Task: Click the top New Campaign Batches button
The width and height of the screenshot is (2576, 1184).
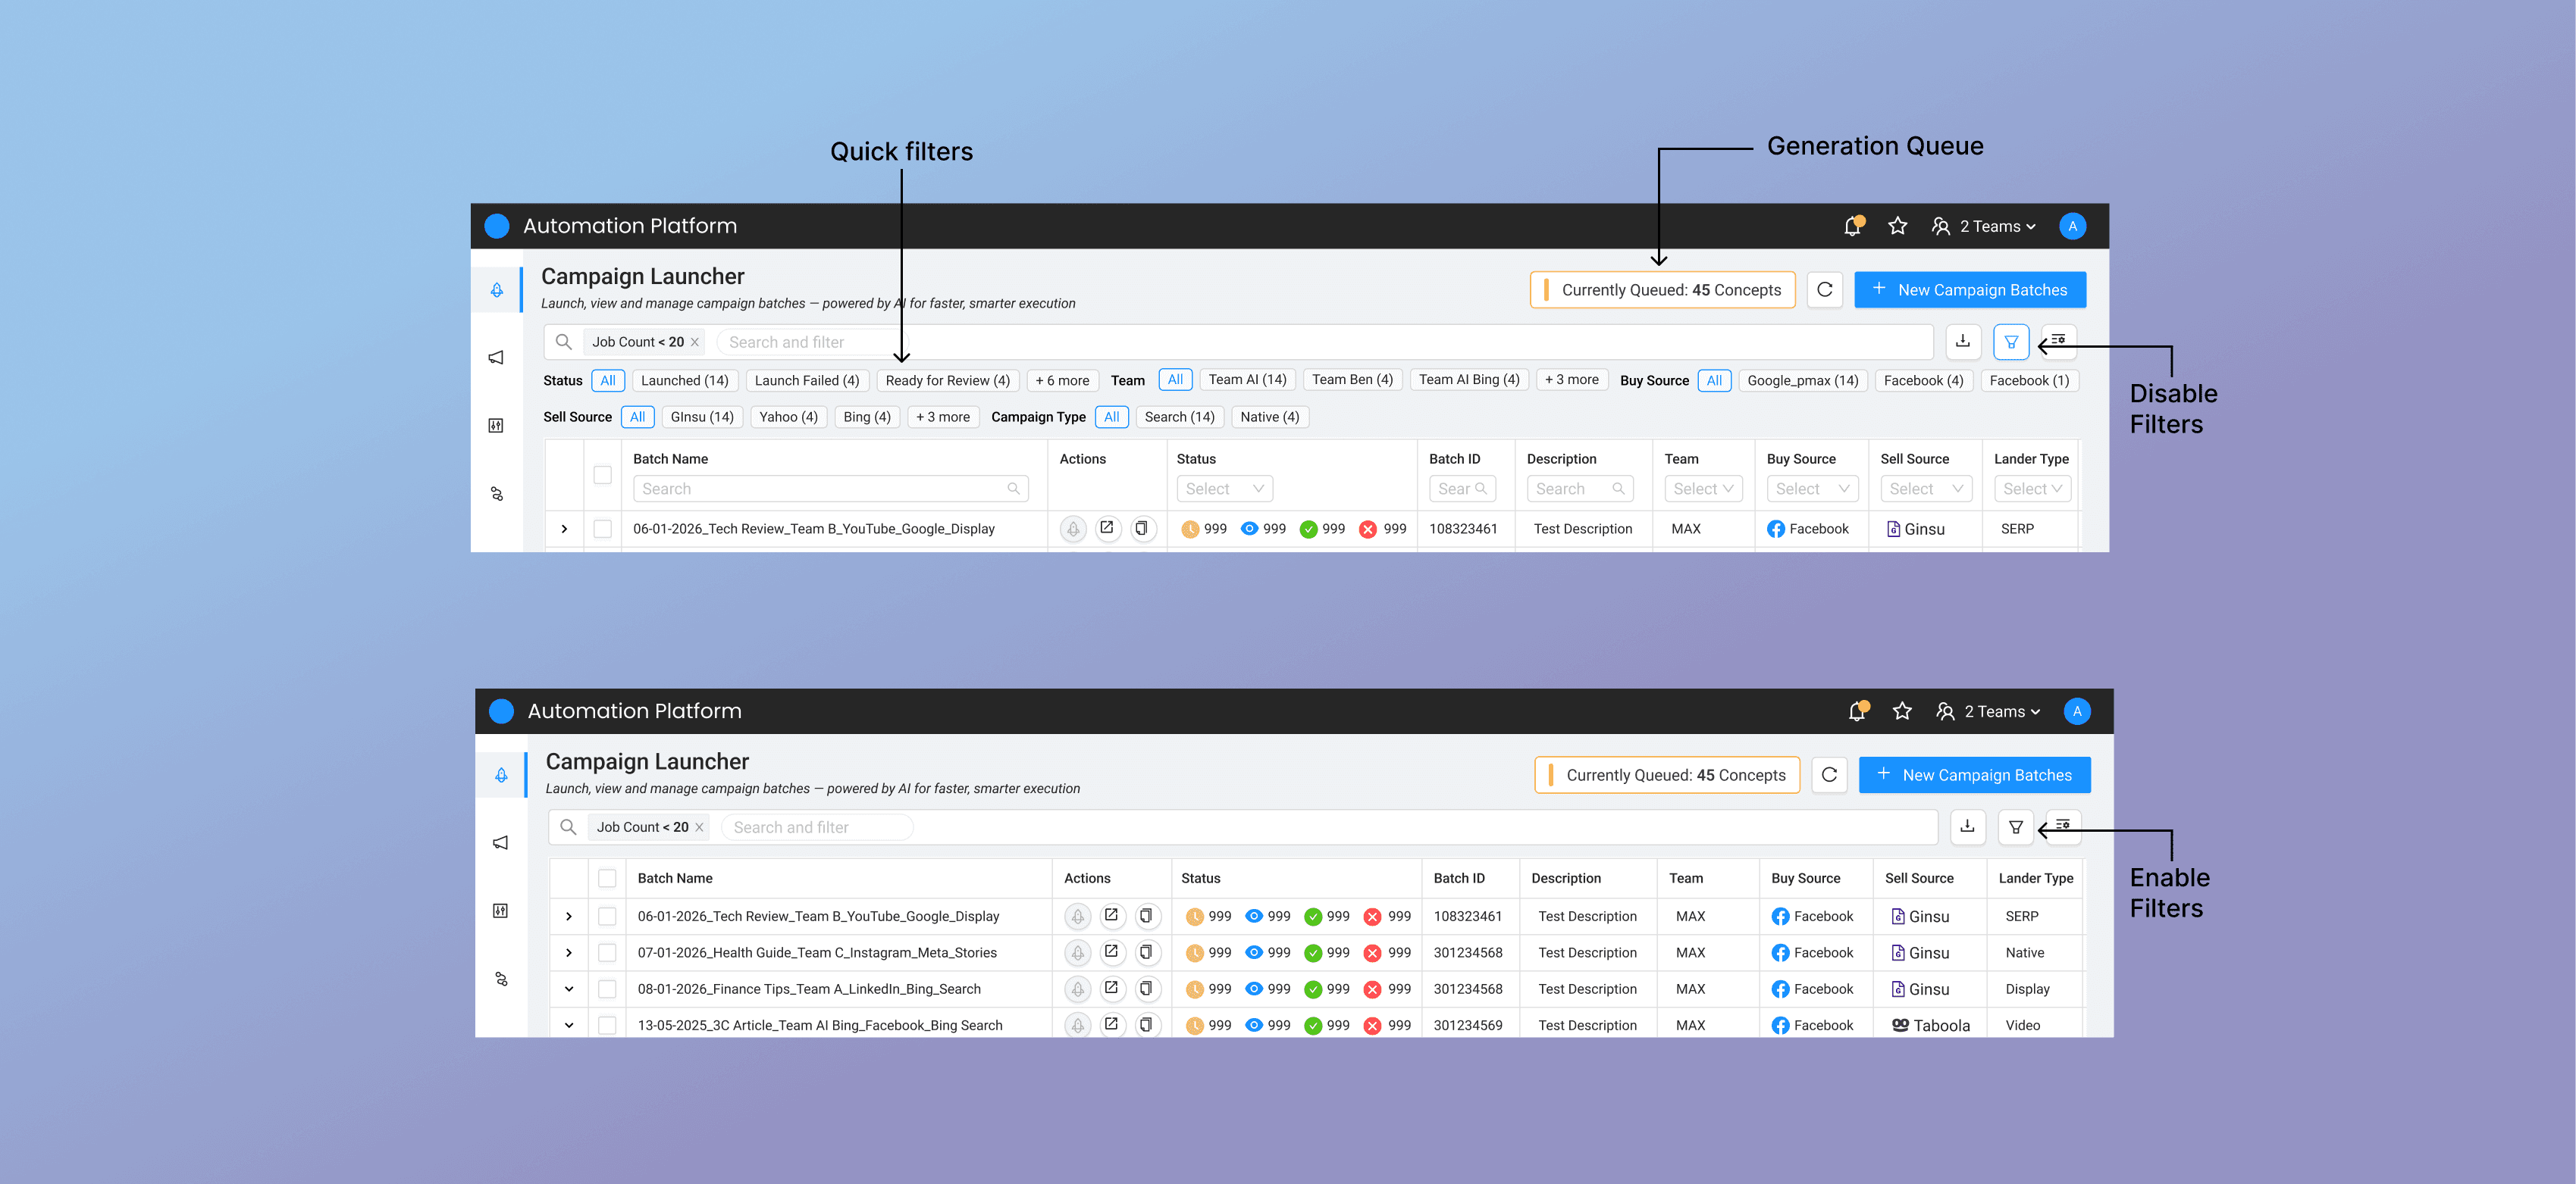Action: (1969, 290)
